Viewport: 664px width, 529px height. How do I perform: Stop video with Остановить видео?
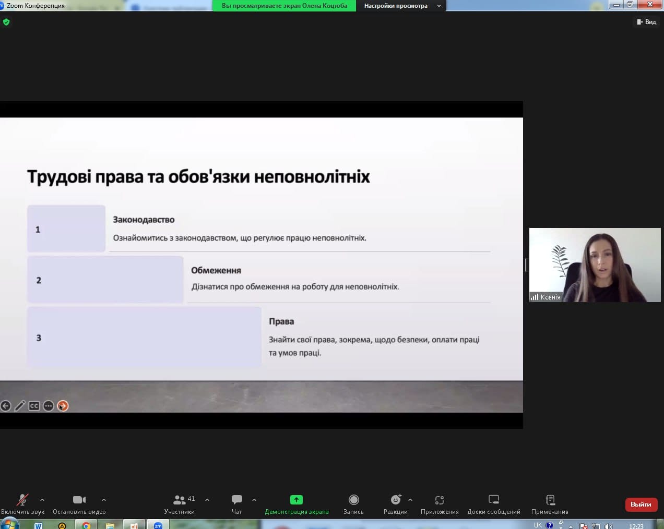[x=79, y=503]
